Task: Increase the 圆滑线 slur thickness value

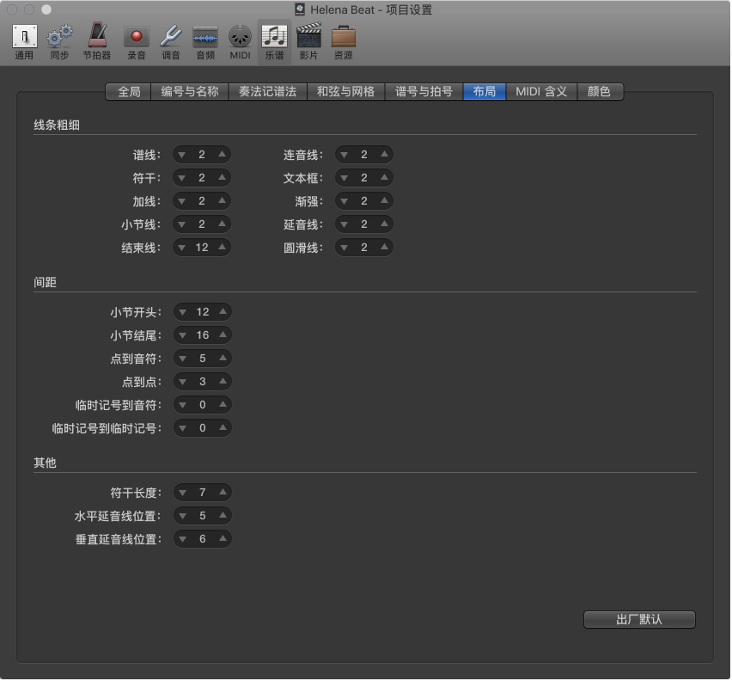Action: 384,248
